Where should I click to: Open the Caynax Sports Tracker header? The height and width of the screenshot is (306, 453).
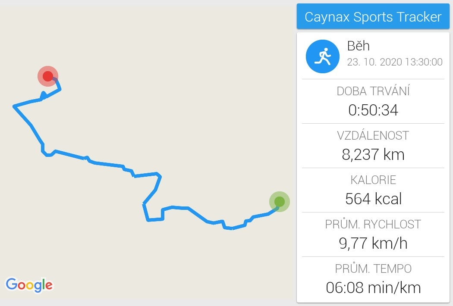(373, 16)
